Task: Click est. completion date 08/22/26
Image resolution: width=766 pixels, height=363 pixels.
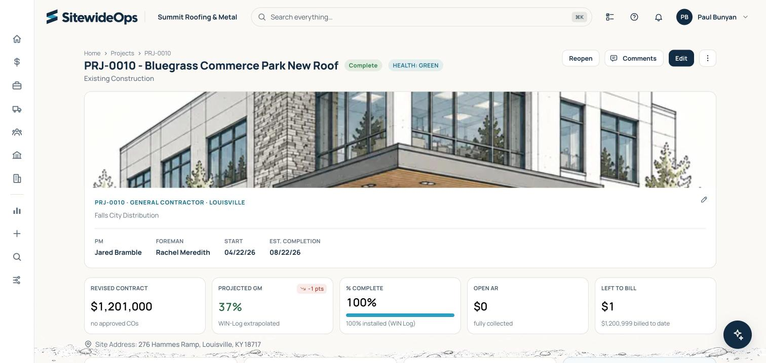Action: click(x=285, y=252)
